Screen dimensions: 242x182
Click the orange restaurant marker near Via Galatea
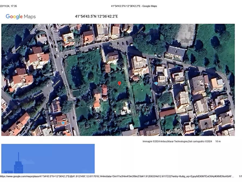[65, 39]
